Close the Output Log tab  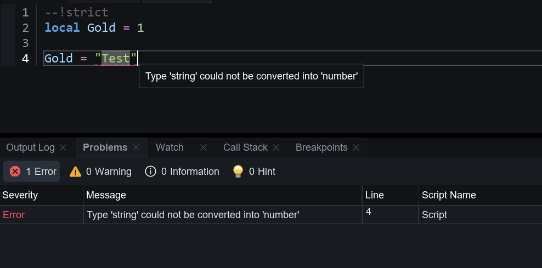pyautogui.click(x=63, y=147)
